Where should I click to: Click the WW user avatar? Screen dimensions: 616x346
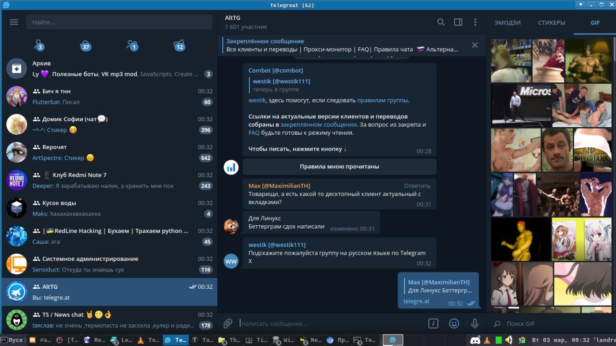click(231, 261)
